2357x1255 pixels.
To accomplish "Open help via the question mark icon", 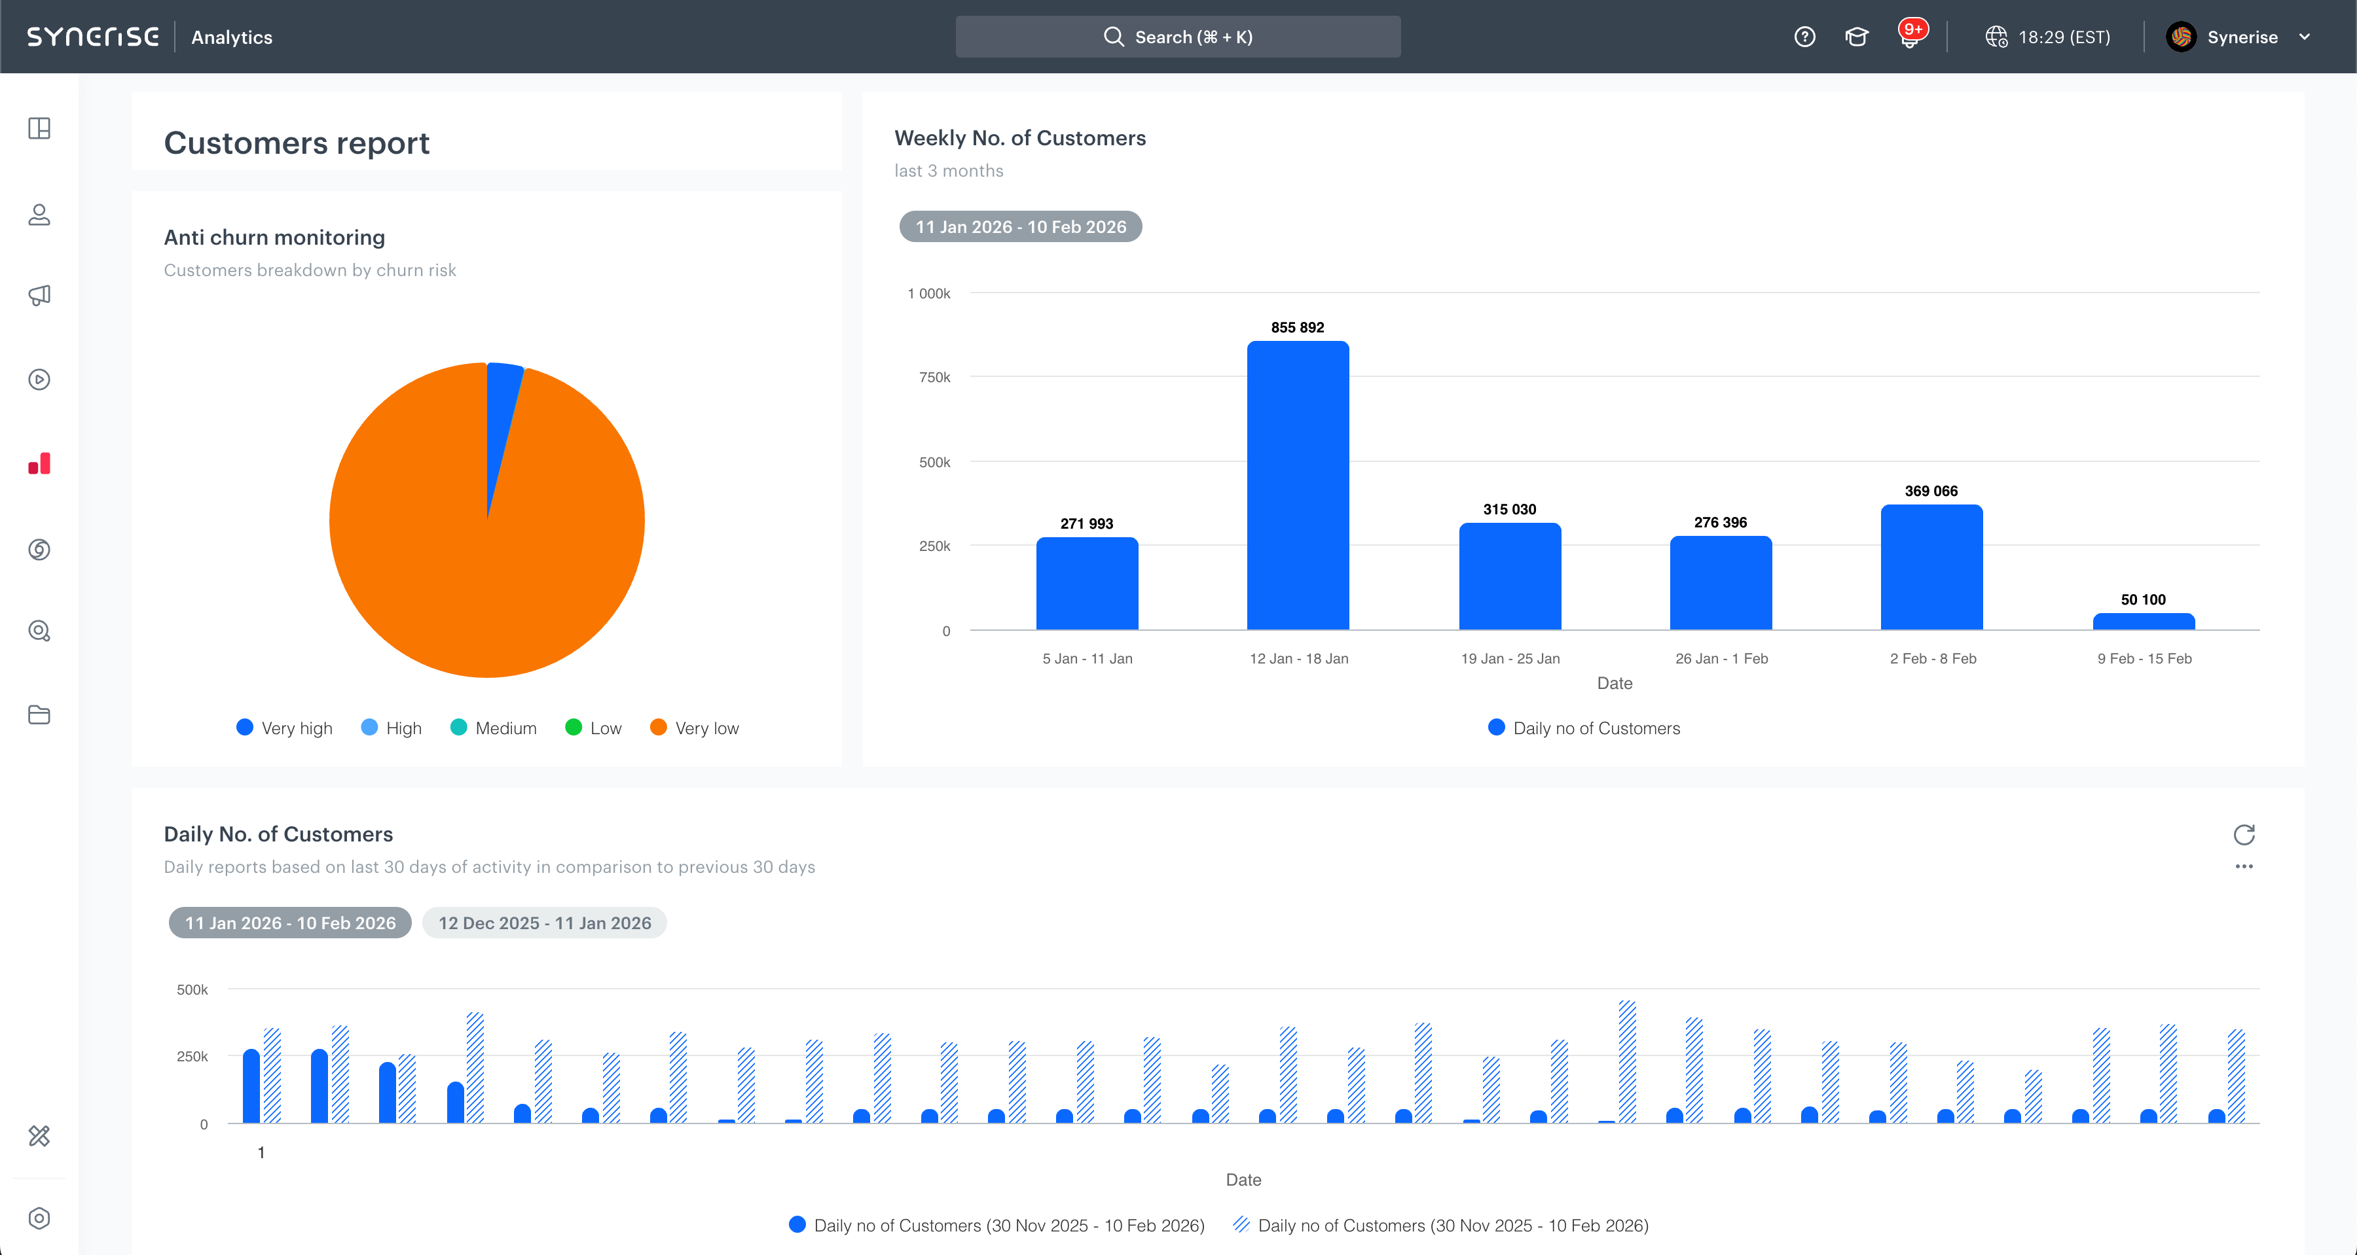I will click(x=1805, y=37).
